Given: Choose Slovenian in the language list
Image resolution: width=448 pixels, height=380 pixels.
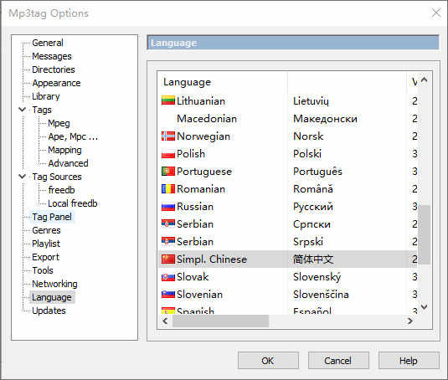Looking at the screenshot, I should tap(199, 294).
